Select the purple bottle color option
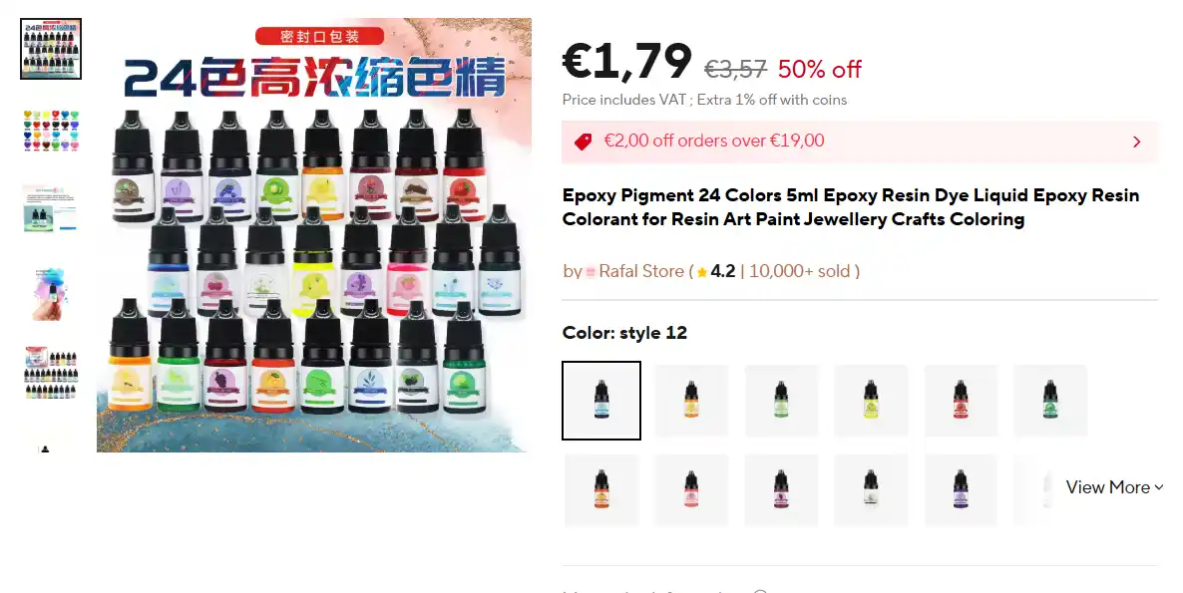Screen dimensions: 1183x593 click(x=961, y=489)
